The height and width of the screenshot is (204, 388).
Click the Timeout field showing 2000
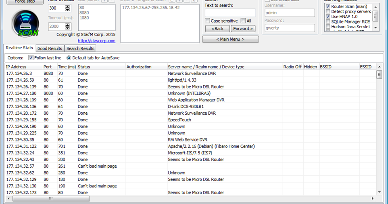[56, 26]
